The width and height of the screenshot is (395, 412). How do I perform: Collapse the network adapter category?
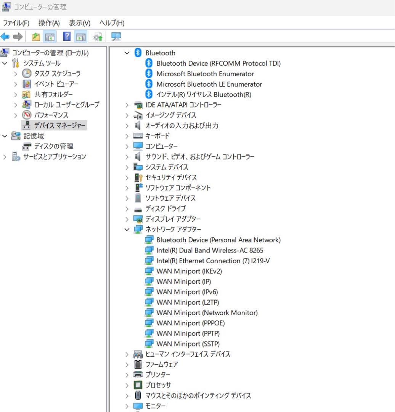pyautogui.click(x=127, y=229)
